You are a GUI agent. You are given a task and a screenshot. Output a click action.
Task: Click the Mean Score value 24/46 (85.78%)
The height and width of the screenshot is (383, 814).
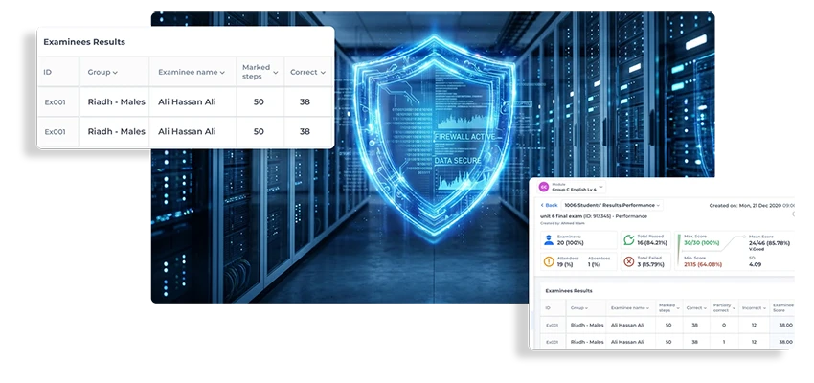pos(769,243)
